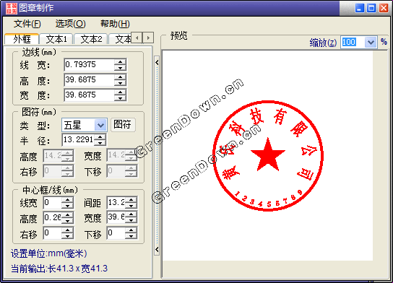Click the app icon in the title bar

12,8
